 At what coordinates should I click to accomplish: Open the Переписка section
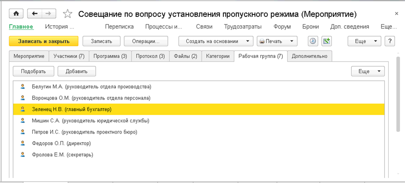point(119,27)
